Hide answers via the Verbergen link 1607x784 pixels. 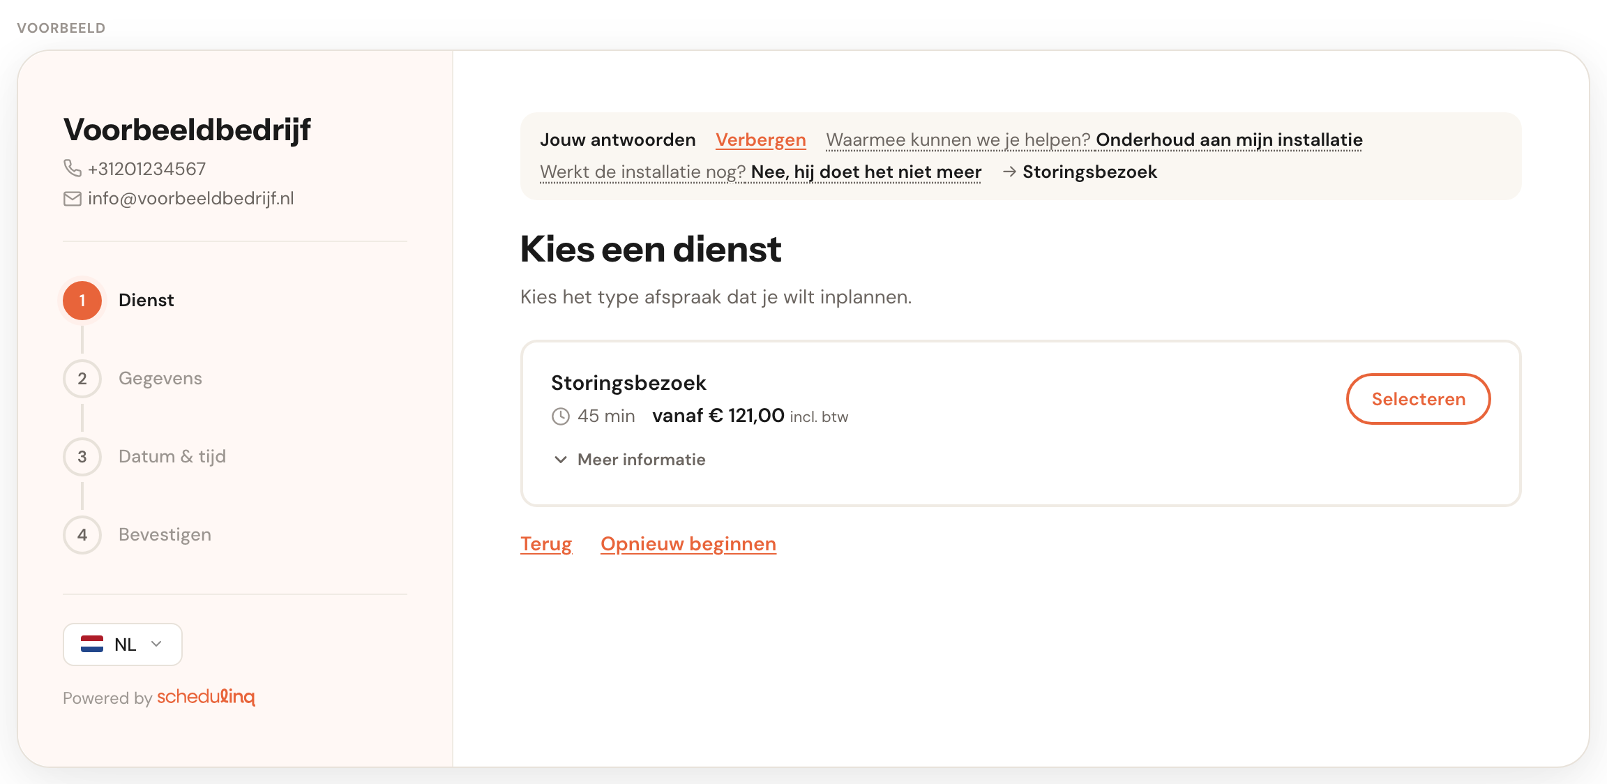click(761, 140)
